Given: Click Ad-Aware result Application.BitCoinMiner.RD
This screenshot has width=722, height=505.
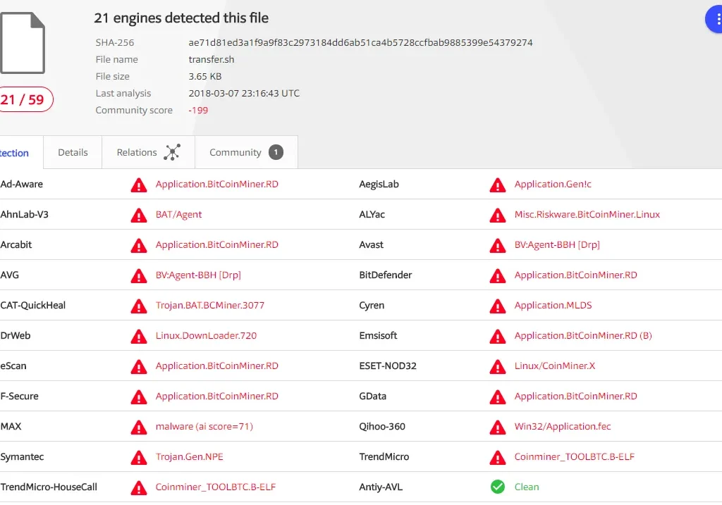Looking at the screenshot, I should point(217,184).
